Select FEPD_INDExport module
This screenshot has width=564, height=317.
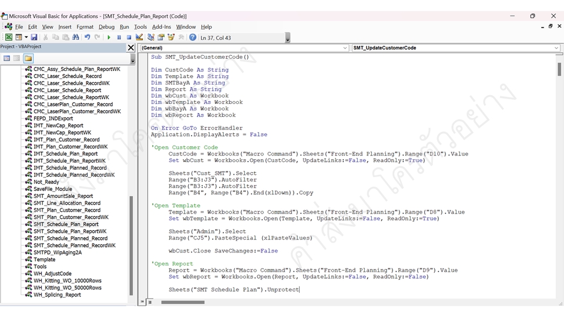53,119
